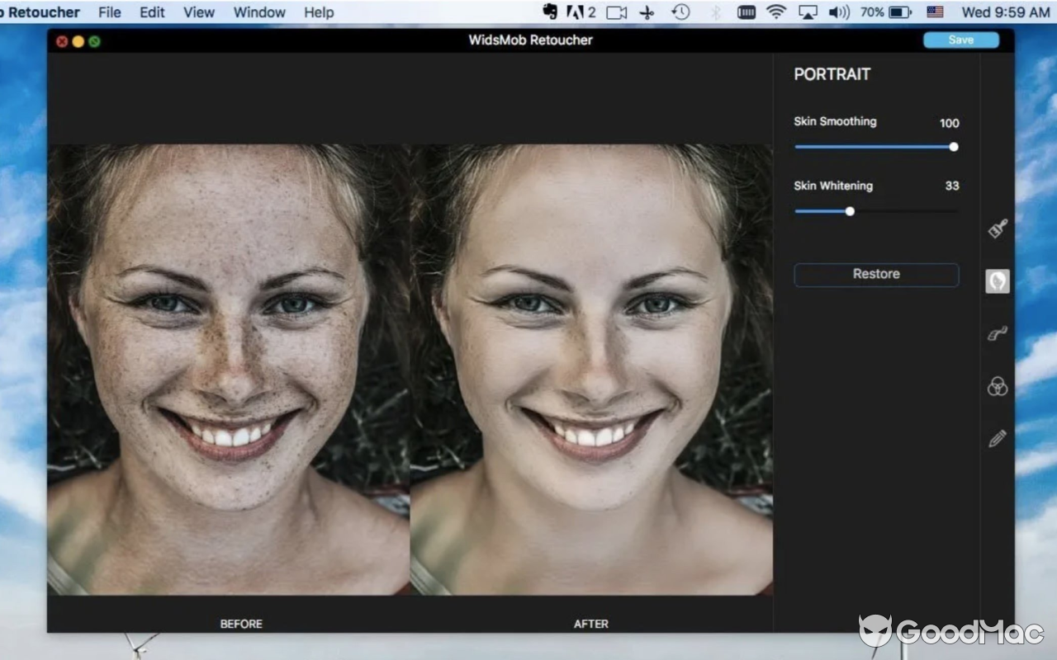This screenshot has width=1057, height=660.
Task: Open the Film Pack panel icon
Action: point(997,333)
